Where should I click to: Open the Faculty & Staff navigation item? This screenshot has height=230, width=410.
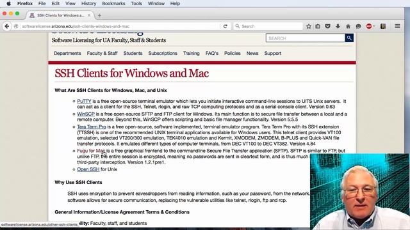[x=102, y=53]
